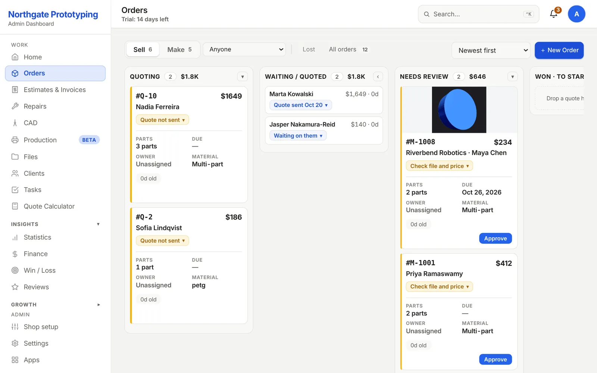Open the Northgate Prototyping logo link
This screenshot has height=373, width=597.
(53, 15)
